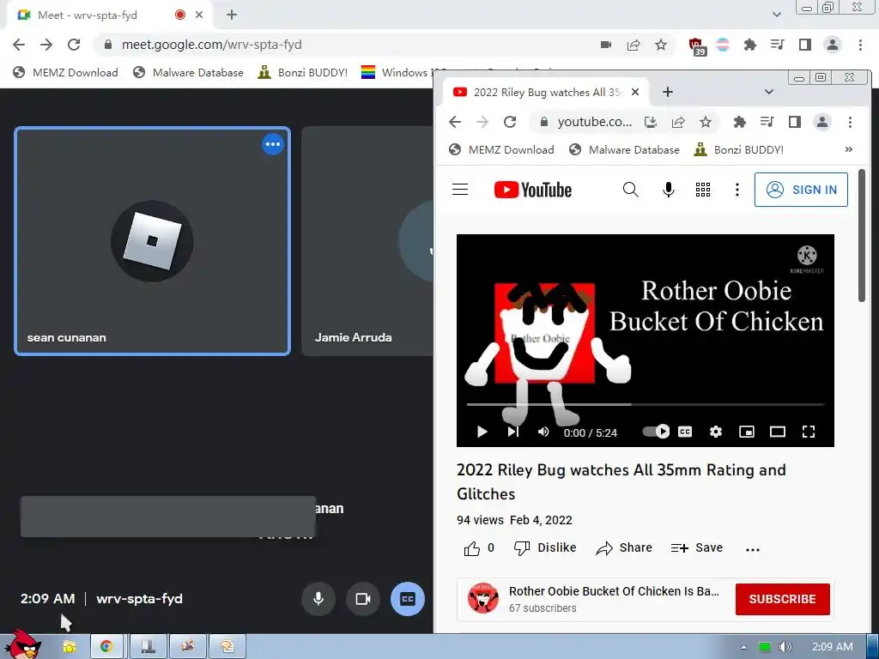Open YouTube player settings gear
Image resolution: width=879 pixels, height=659 pixels.
pyautogui.click(x=716, y=432)
